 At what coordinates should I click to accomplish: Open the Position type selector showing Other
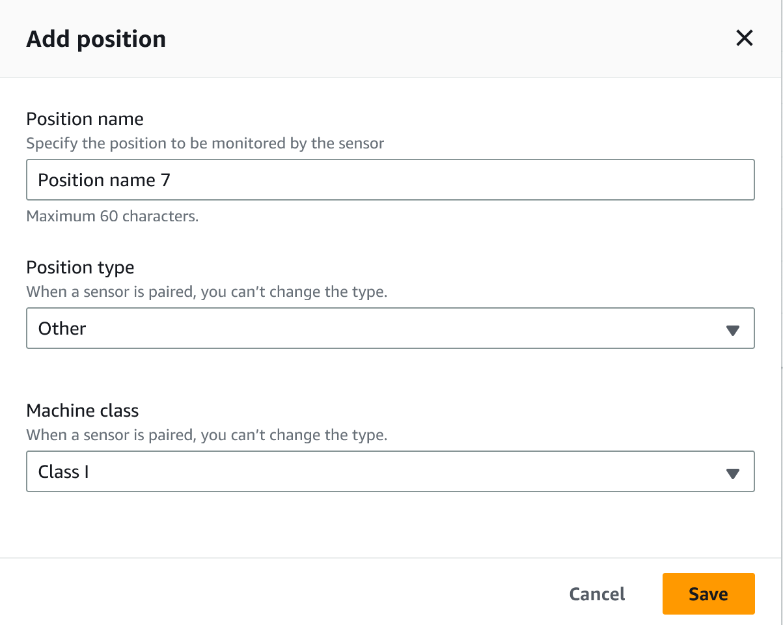click(x=391, y=328)
